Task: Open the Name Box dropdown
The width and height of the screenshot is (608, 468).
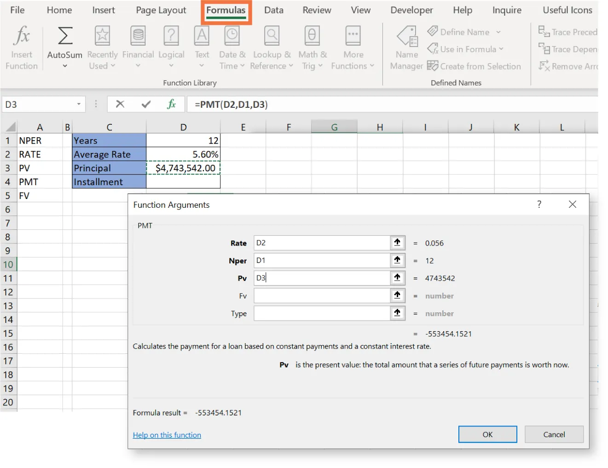Action: pos(79,104)
